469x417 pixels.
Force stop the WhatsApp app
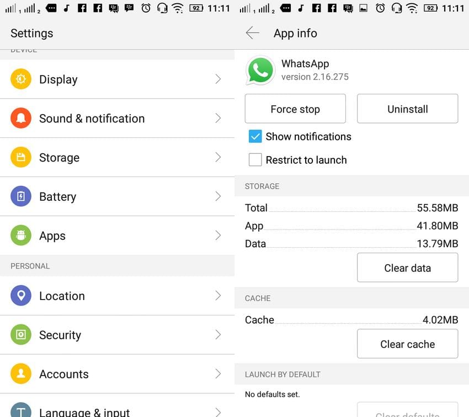[295, 109]
